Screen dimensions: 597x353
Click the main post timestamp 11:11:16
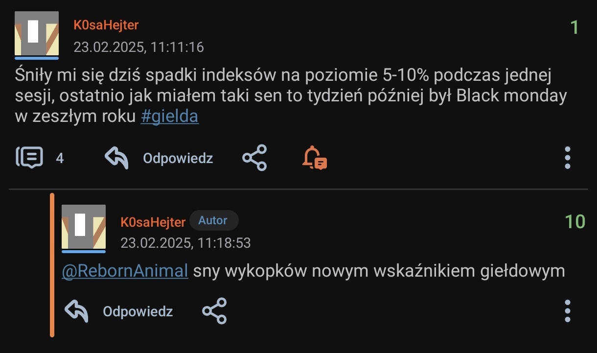coord(138,47)
